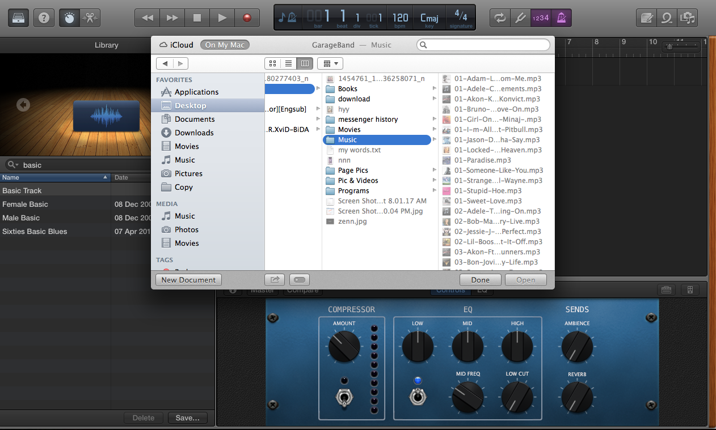The image size is (716, 430).
Task: Toggle the Cycle loop button
Action: click(499, 18)
